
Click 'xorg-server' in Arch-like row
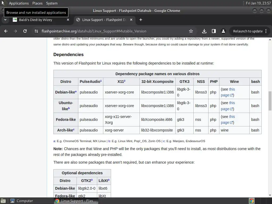(114, 130)
